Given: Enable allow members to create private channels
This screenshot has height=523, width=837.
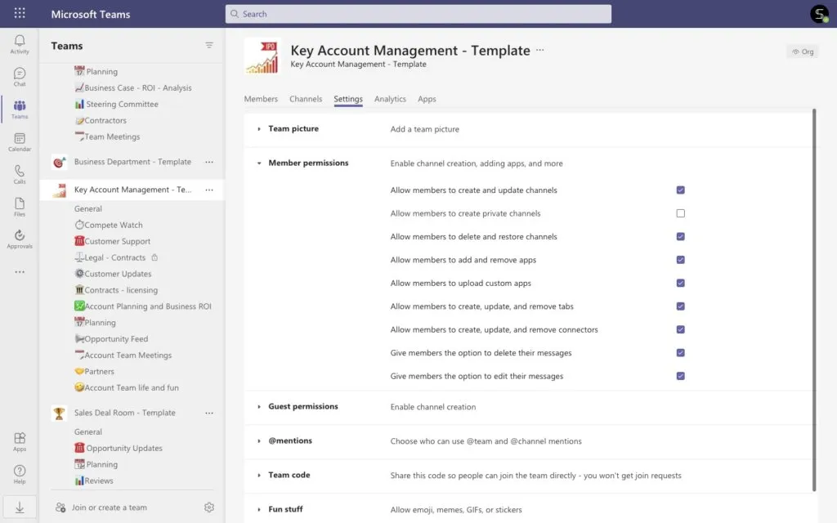Looking at the screenshot, I should [681, 213].
